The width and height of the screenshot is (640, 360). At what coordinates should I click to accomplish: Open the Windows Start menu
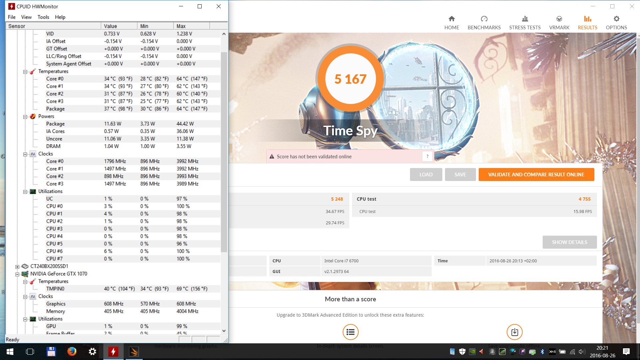tap(10, 352)
